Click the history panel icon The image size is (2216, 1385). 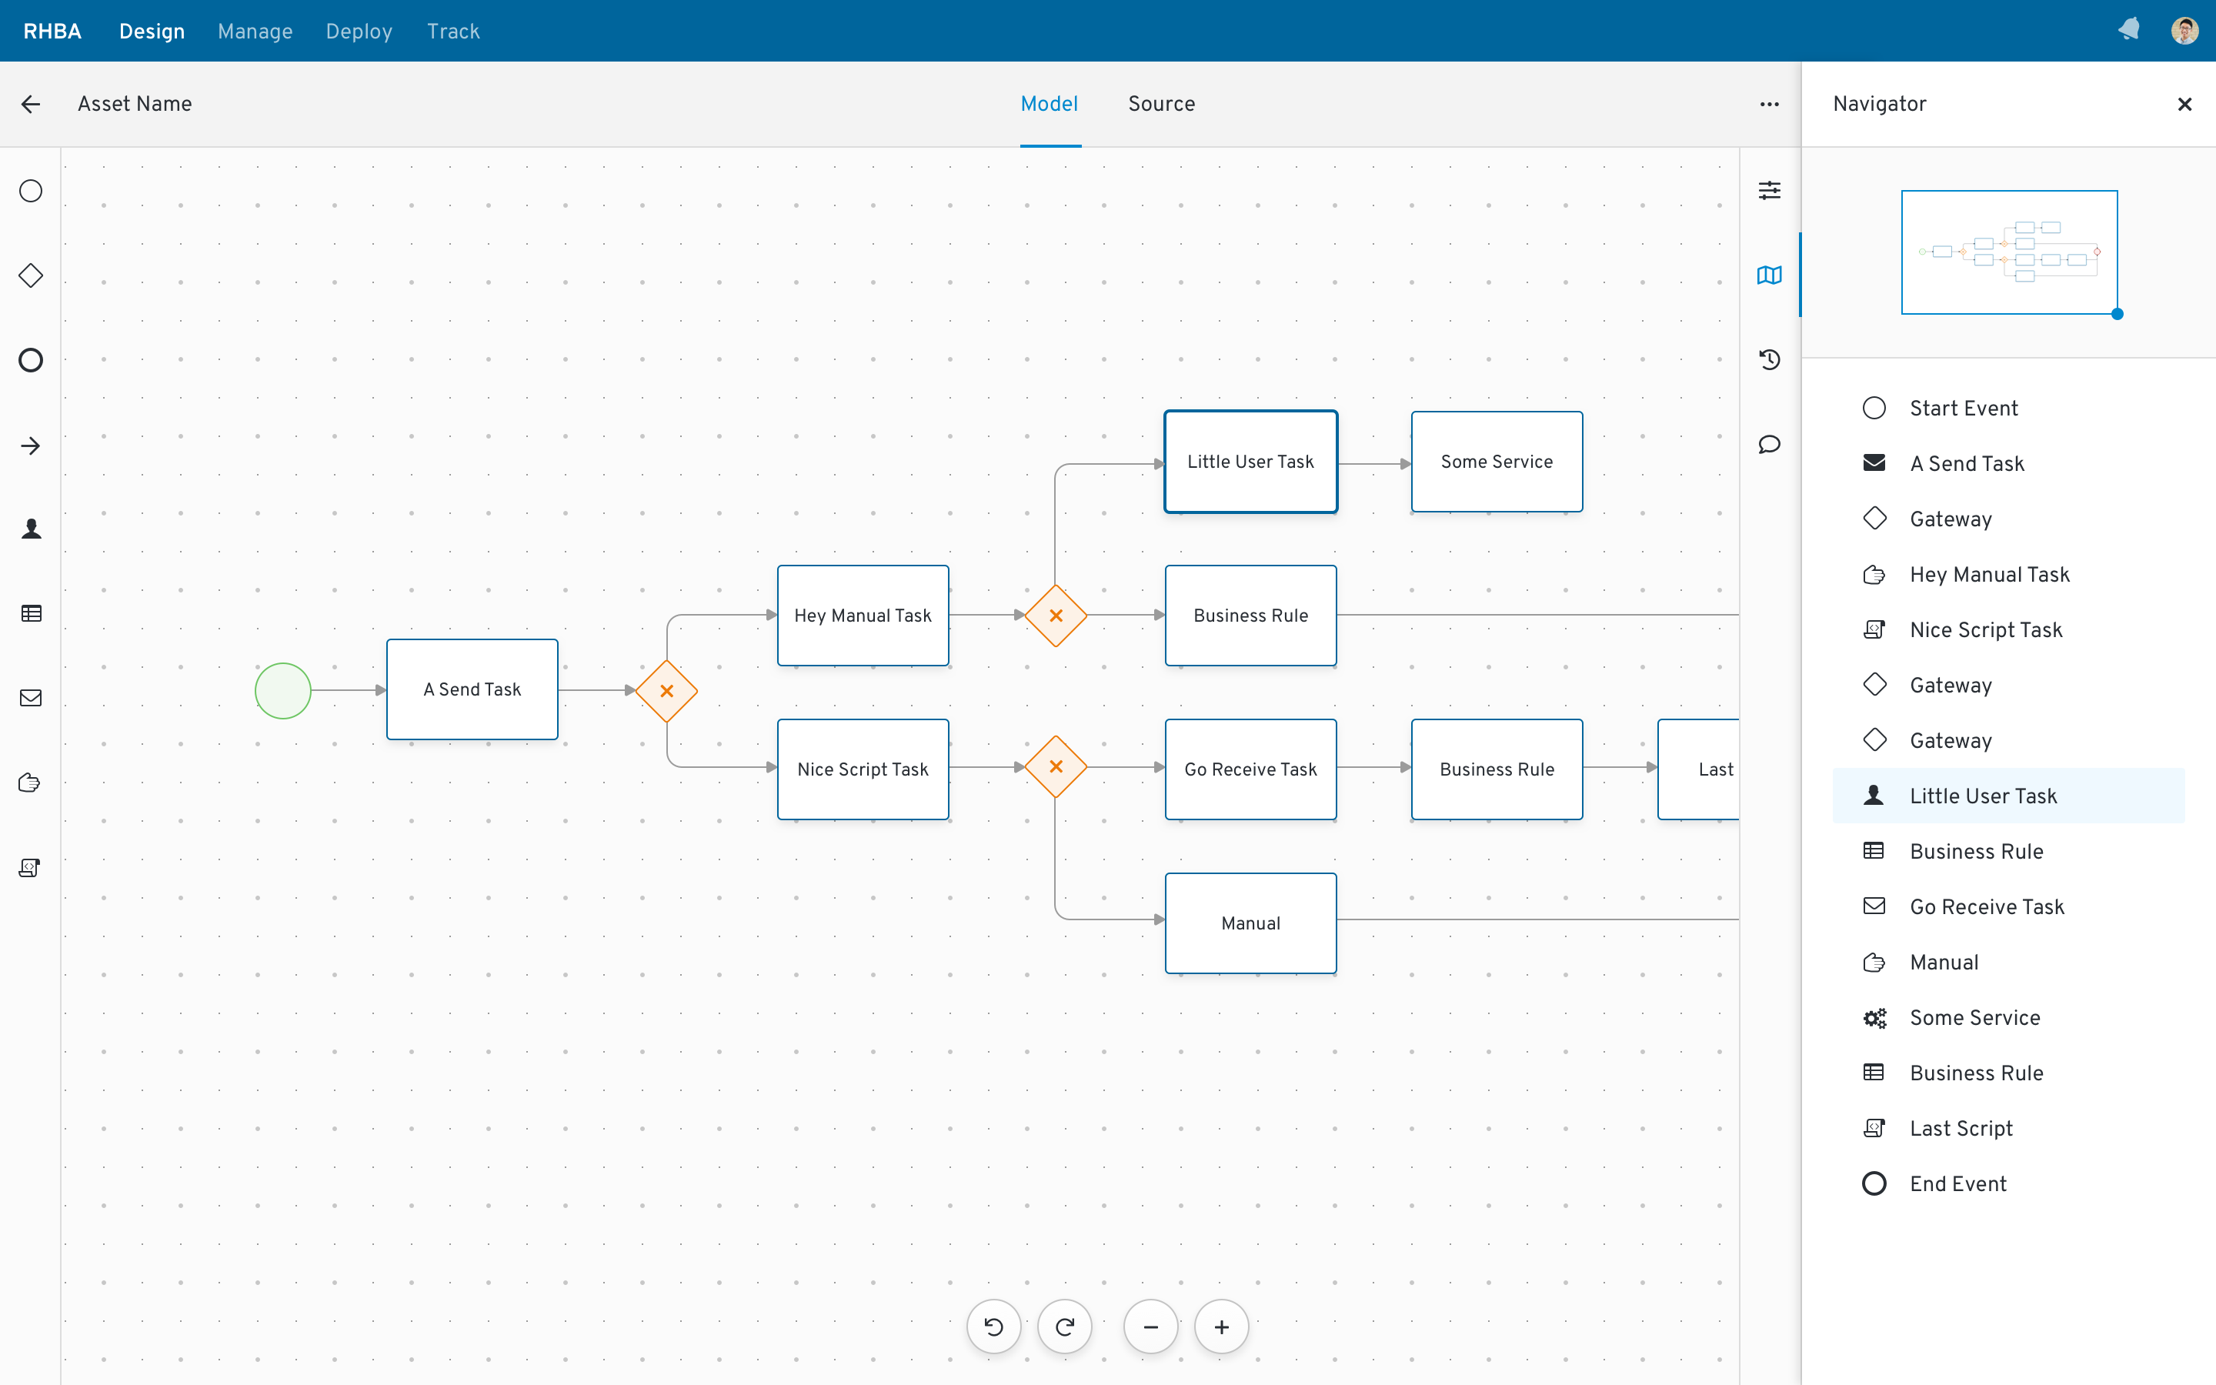click(x=1769, y=359)
